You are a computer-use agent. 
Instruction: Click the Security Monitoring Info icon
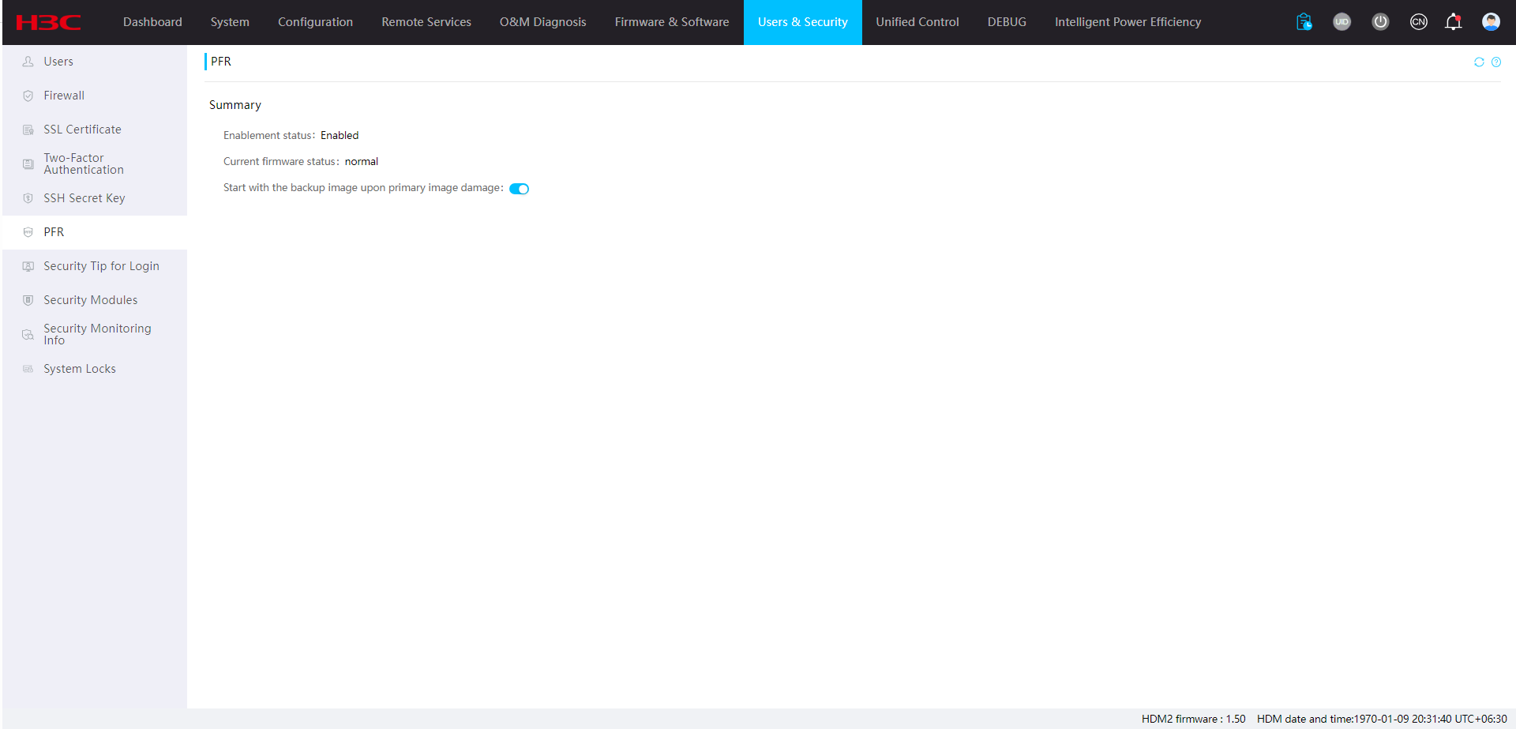tap(28, 335)
